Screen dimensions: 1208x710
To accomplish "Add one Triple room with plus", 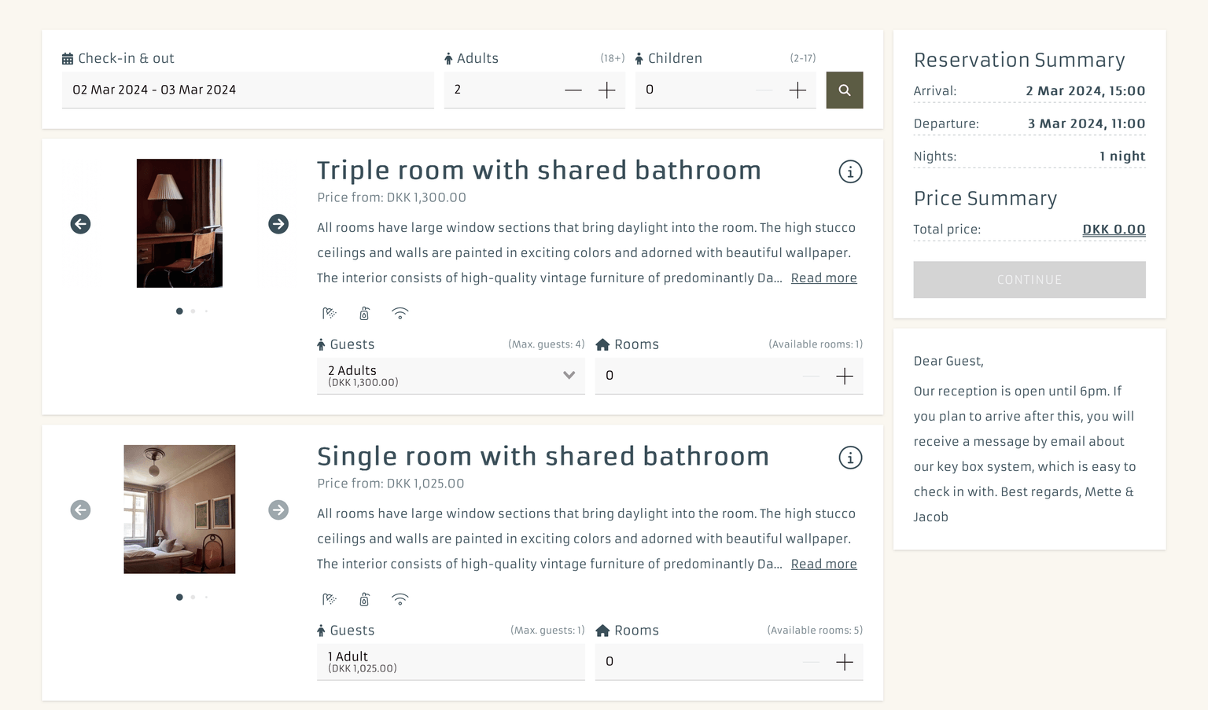I will coord(845,377).
